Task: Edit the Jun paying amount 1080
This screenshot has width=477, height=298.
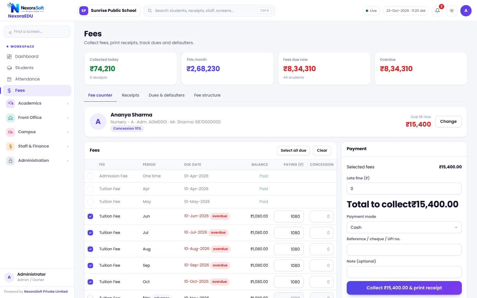Action: [x=289, y=216]
